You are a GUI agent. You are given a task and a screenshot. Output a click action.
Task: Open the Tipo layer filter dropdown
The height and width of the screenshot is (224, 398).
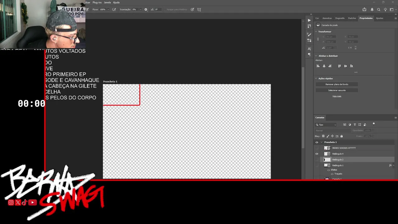pos(326,125)
